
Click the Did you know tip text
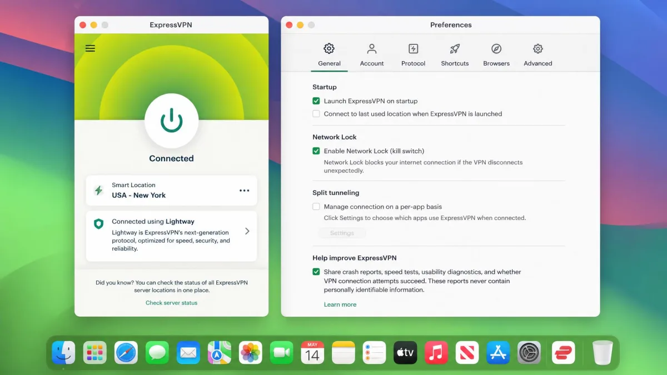[171, 286]
